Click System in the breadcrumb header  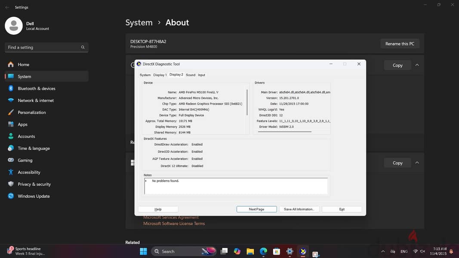[139, 22]
